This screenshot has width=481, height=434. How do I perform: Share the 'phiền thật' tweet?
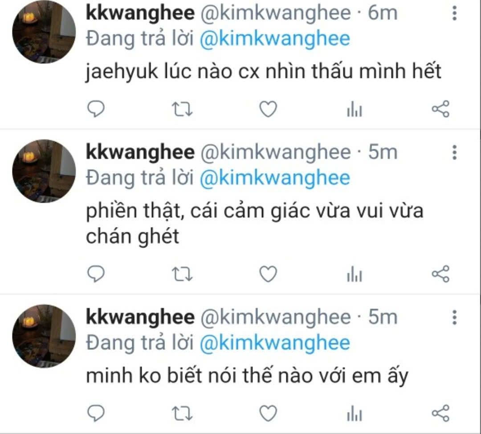coord(441,274)
